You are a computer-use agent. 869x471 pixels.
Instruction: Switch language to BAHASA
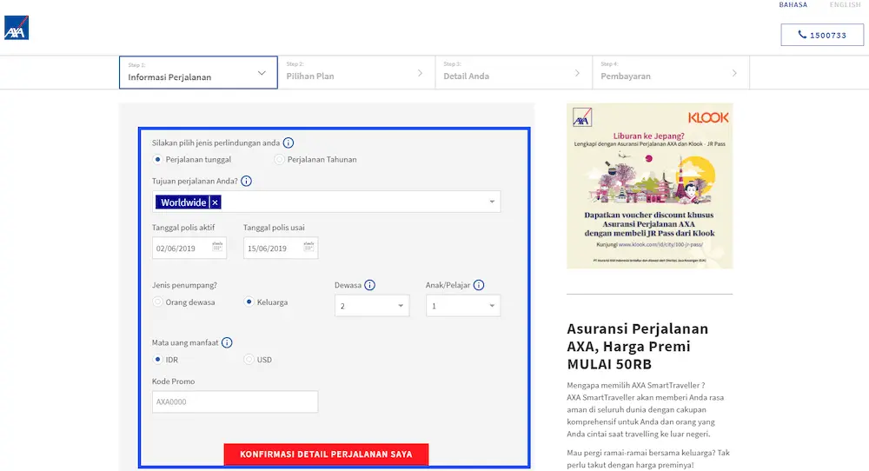793,4
